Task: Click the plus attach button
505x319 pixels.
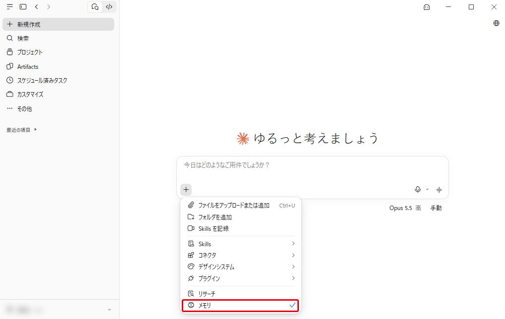Action: (x=186, y=190)
